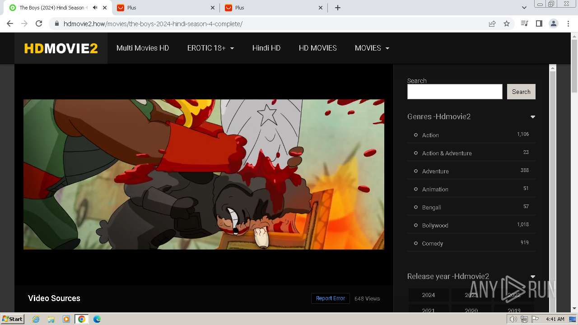This screenshot has width=578, height=325.
Task: Click the video player frame
Action: (x=204, y=174)
